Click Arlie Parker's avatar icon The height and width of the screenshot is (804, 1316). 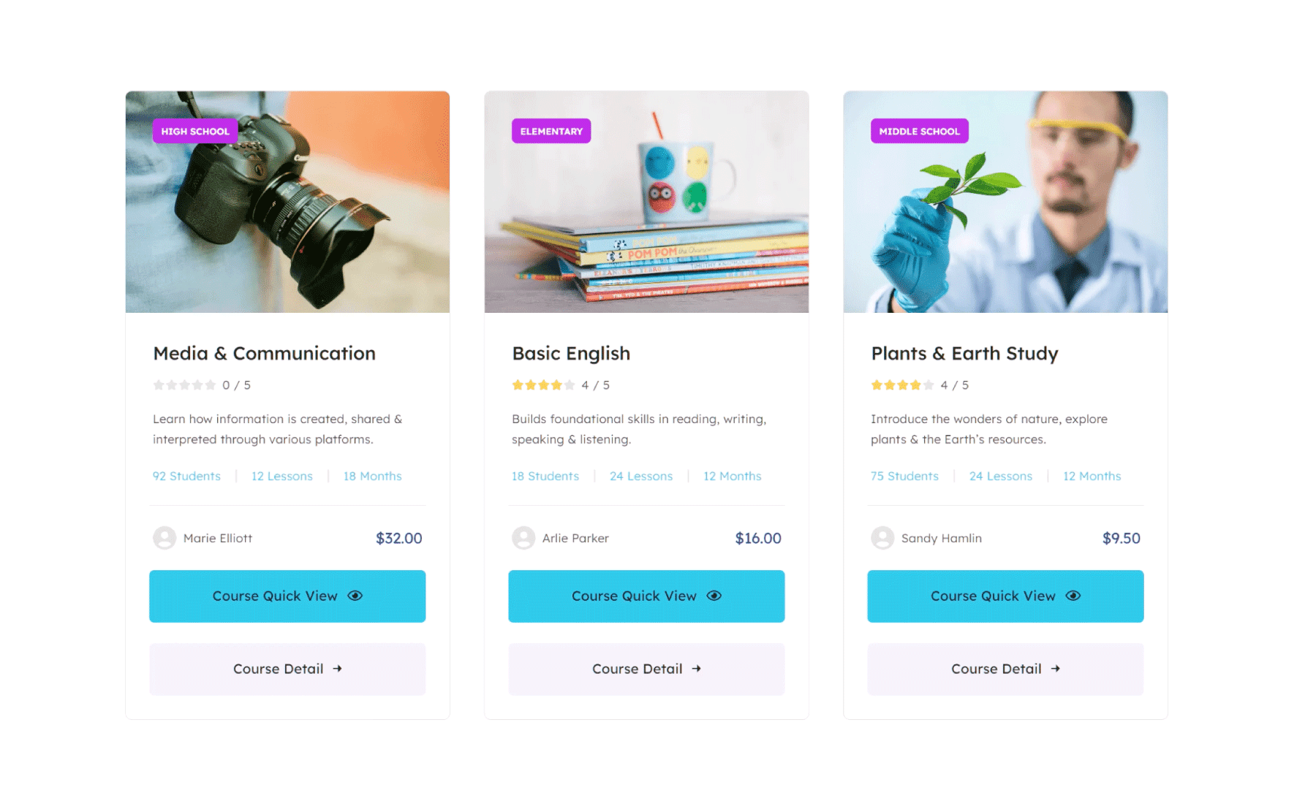523,538
